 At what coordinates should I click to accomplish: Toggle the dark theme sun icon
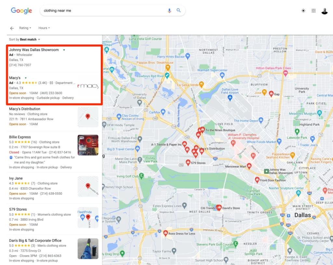(303, 11)
